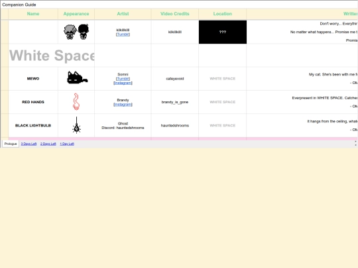Click the MEWO black cat sprite
Screen dimensions: 358x268
pos(77,77)
